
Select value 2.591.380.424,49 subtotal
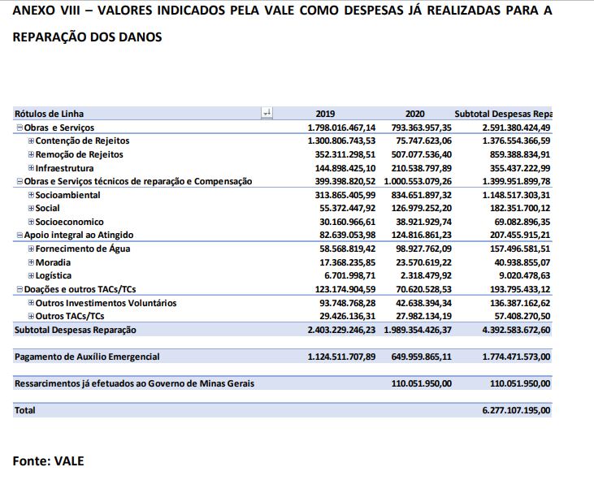(516, 128)
